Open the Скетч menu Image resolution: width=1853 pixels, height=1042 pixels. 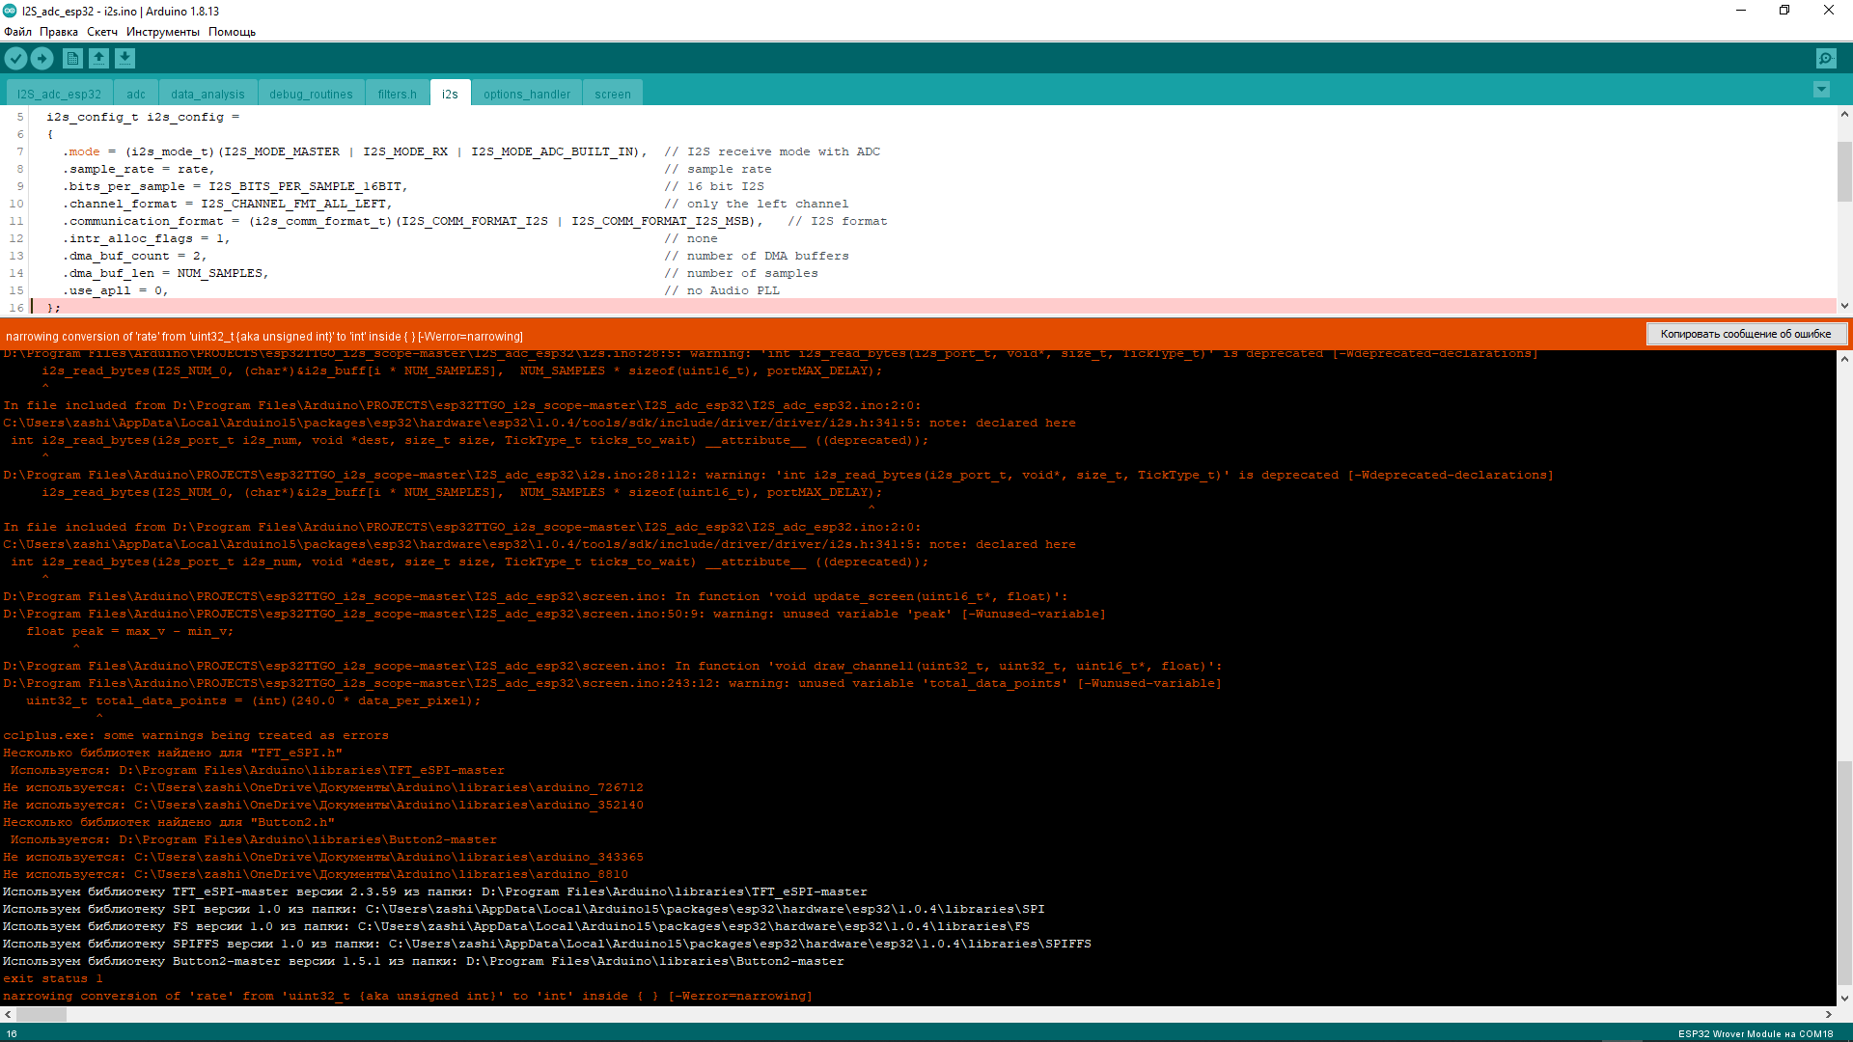click(x=101, y=32)
